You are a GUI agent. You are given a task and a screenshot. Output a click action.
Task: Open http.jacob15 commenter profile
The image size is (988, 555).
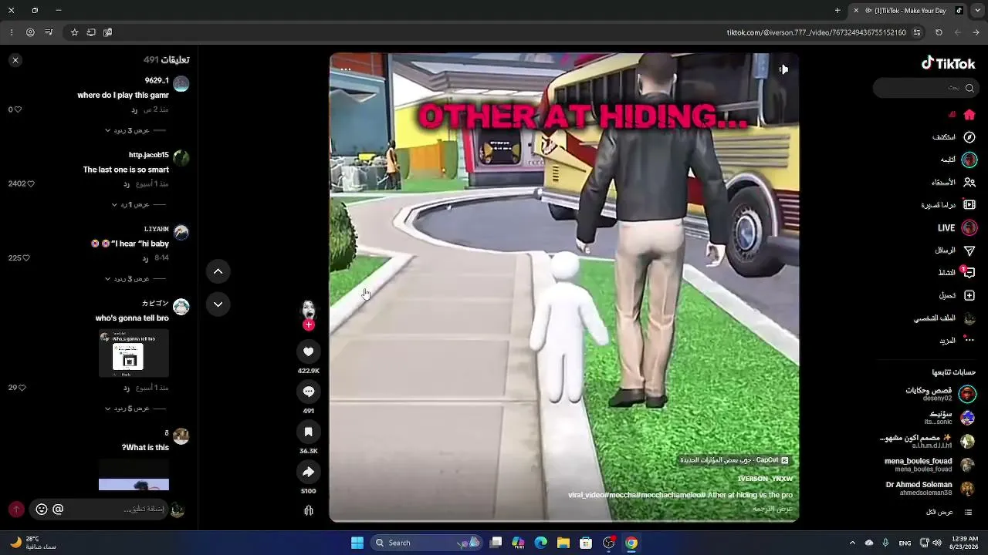click(181, 158)
